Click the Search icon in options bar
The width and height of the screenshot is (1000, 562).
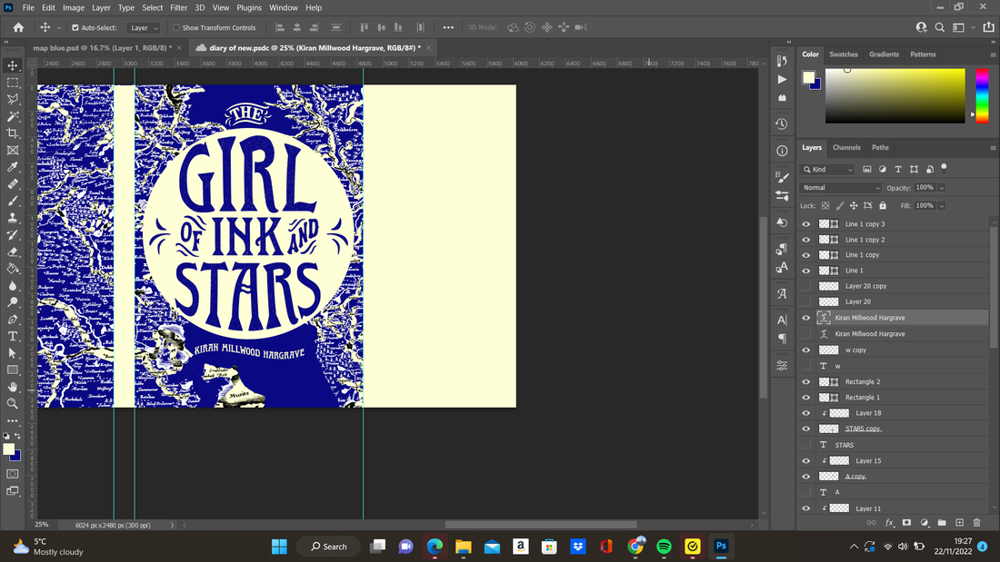pos(939,27)
